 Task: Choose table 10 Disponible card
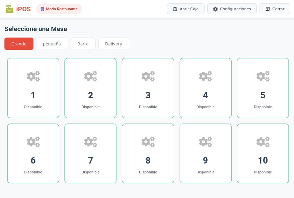[263, 154]
